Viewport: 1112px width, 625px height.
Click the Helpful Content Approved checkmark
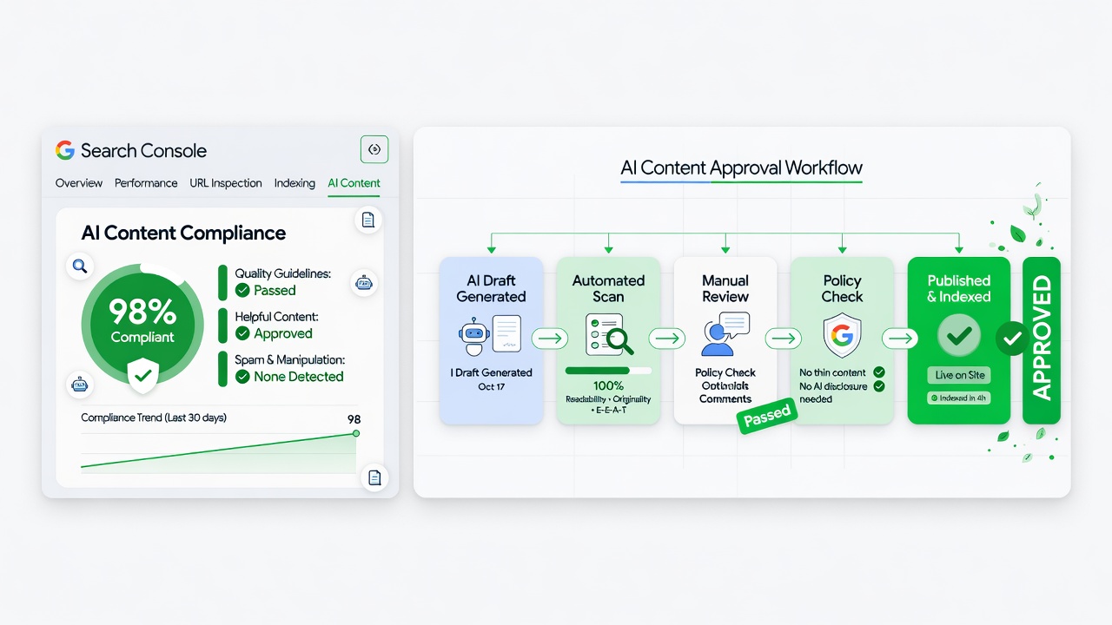[x=242, y=333]
